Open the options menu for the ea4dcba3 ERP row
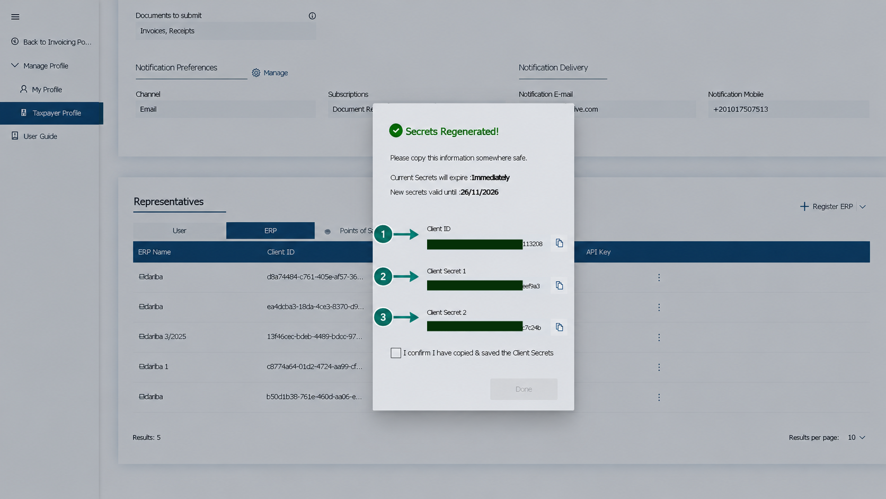The image size is (886, 499). coord(659,308)
